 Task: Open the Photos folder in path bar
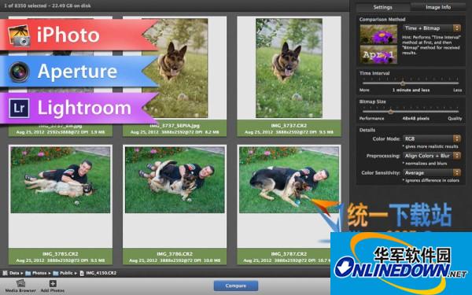coord(36,273)
